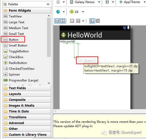Click the Android API level 24 icon

pyautogui.click(x=71, y=12)
